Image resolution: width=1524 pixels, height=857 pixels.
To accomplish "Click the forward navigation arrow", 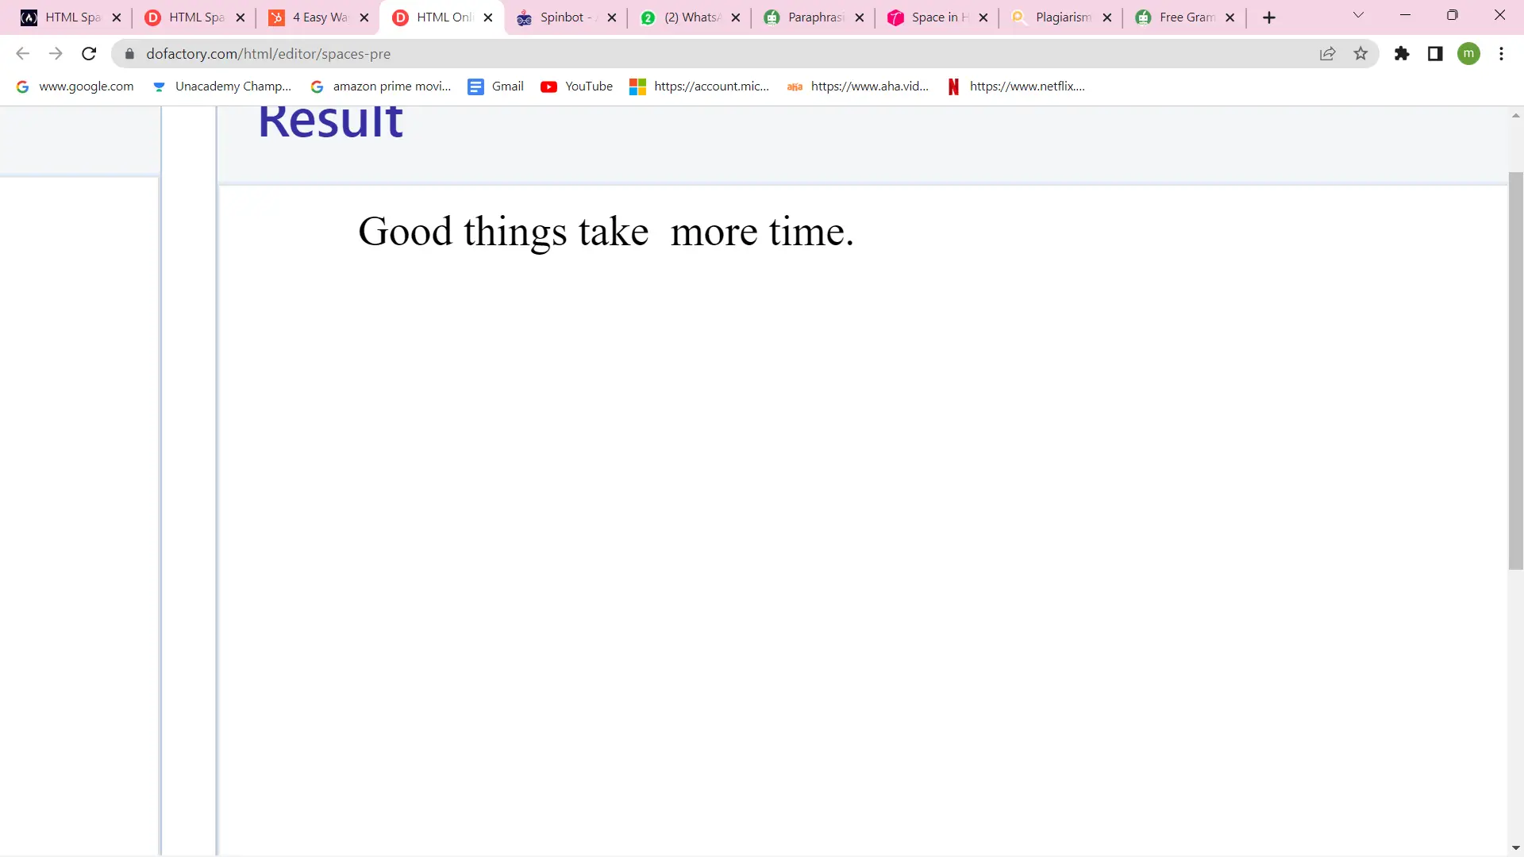I will click(56, 53).
